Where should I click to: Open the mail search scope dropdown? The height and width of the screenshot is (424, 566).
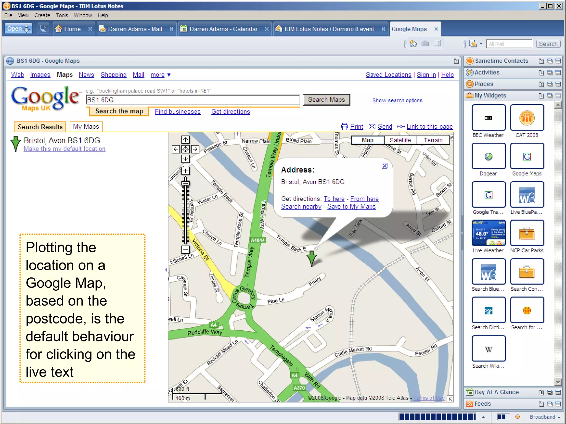481,44
